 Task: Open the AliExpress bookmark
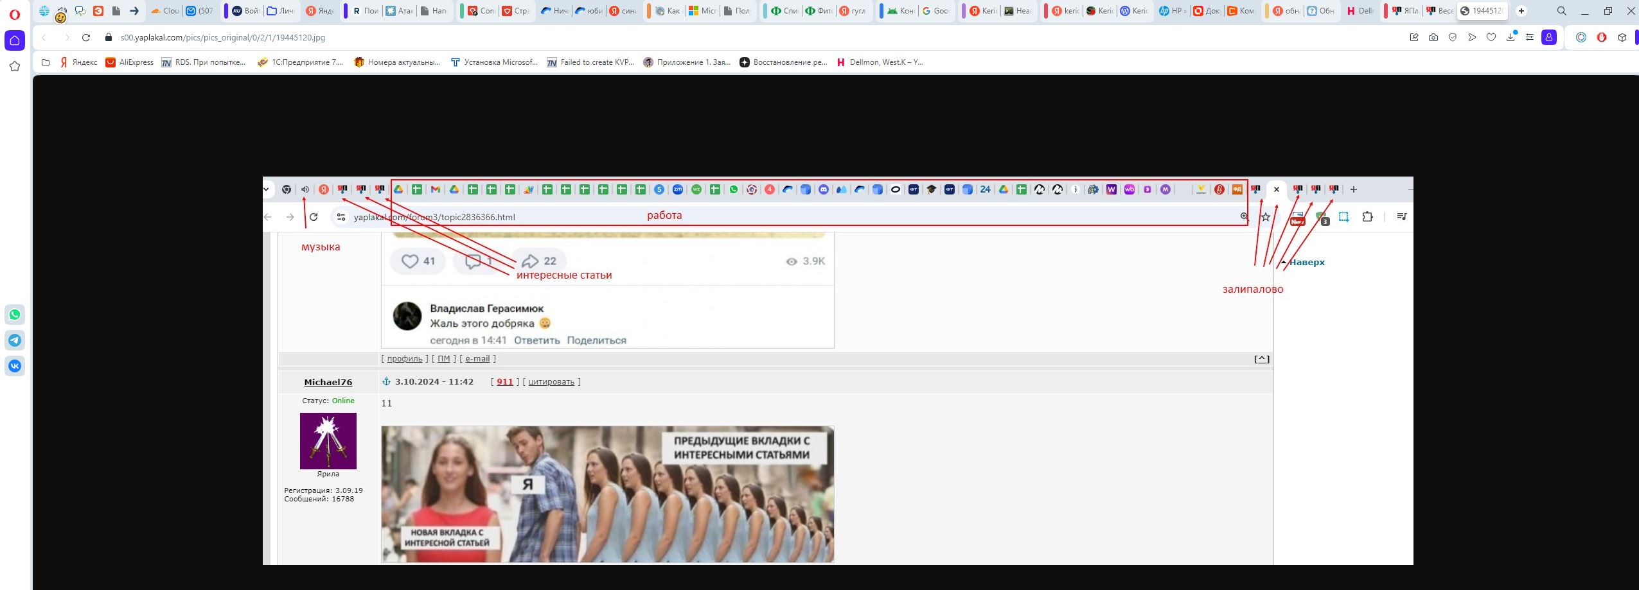coord(130,62)
